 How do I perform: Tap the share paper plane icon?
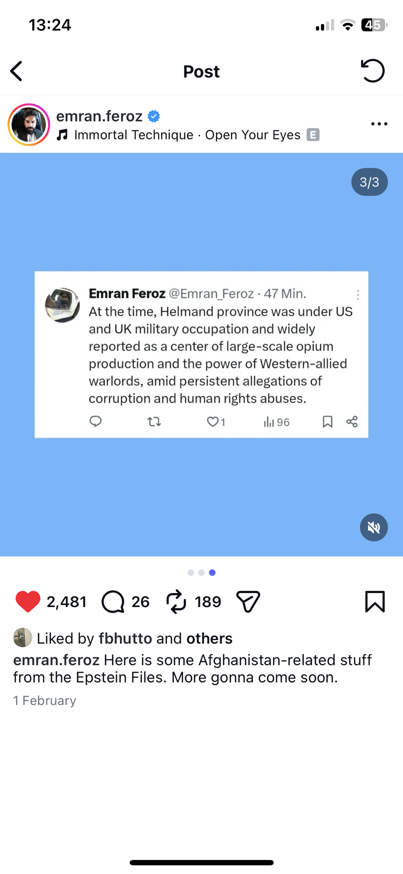[248, 602]
